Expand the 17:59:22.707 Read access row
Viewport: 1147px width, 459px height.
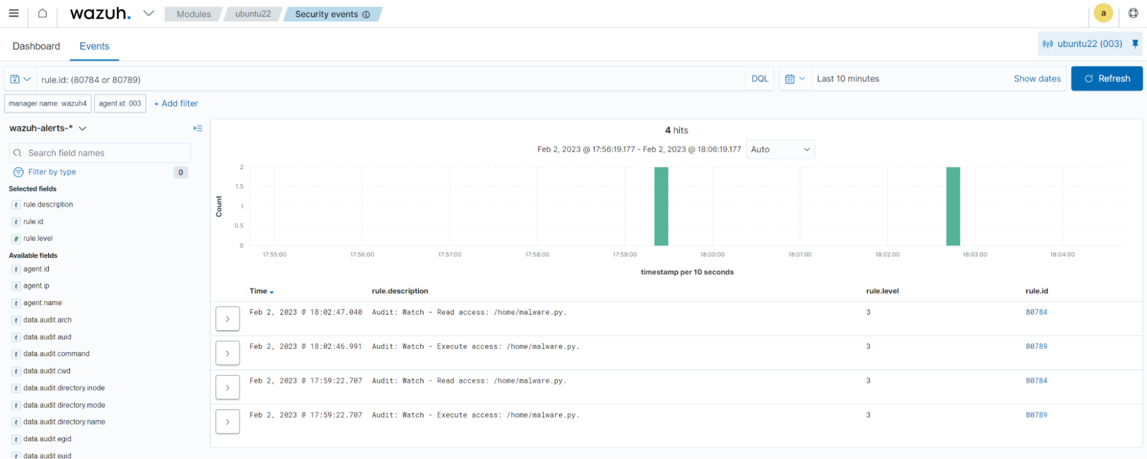(x=228, y=388)
